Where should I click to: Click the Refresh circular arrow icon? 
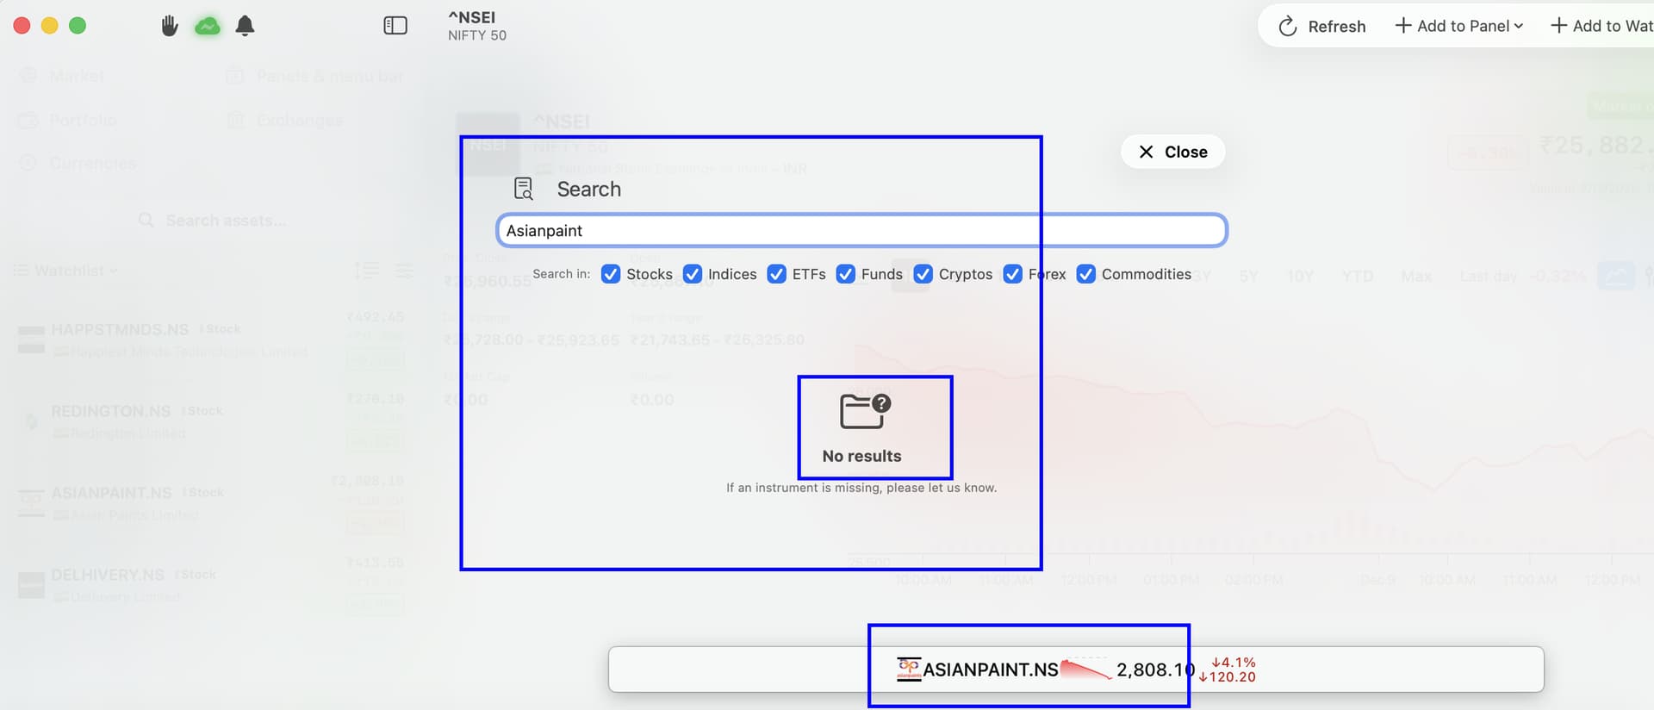tap(1287, 27)
